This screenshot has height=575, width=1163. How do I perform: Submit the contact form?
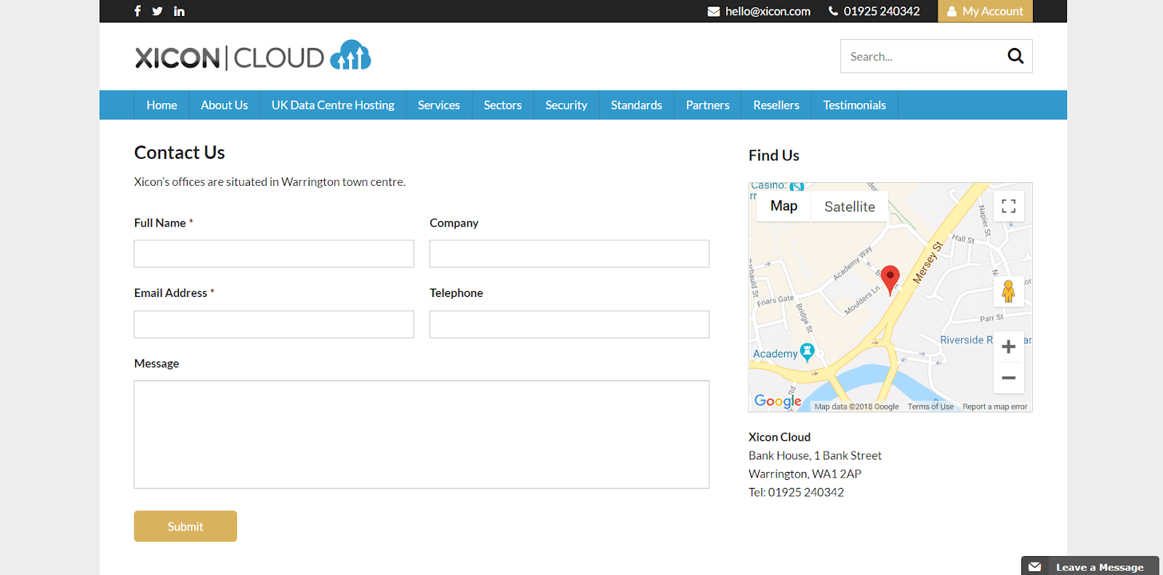point(185,526)
